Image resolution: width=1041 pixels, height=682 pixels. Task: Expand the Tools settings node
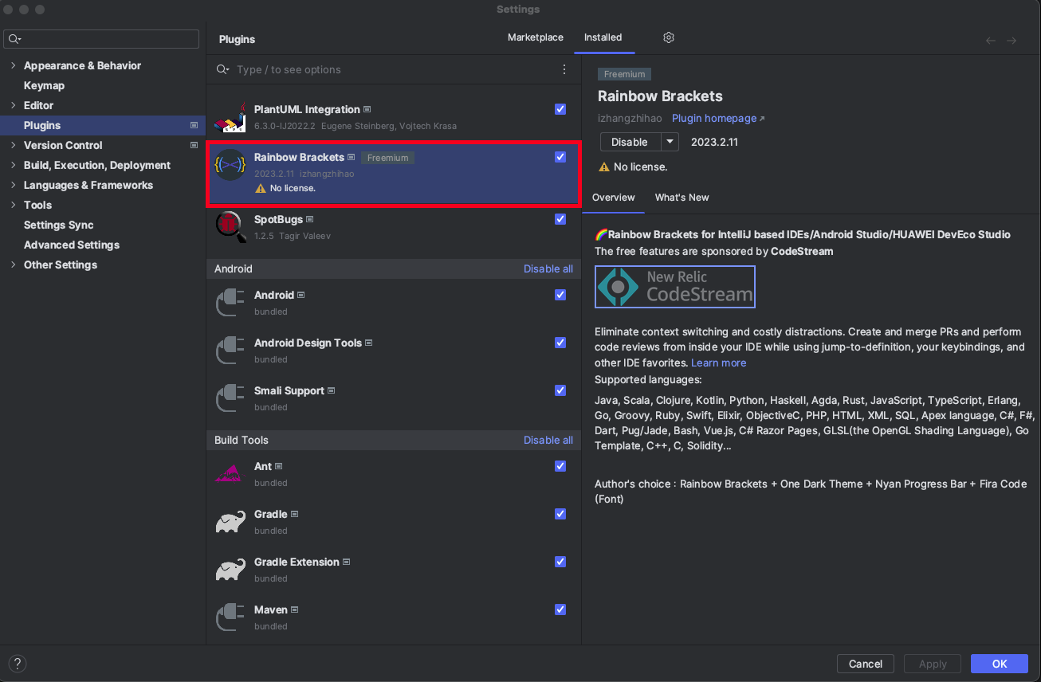click(13, 205)
